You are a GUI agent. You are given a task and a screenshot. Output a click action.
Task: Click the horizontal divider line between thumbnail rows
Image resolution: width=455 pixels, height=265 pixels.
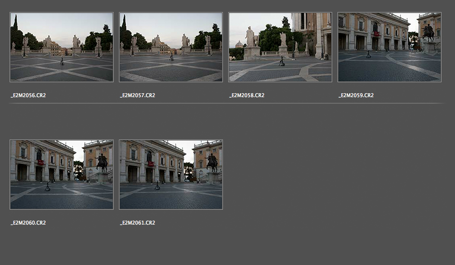click(226, 103)
